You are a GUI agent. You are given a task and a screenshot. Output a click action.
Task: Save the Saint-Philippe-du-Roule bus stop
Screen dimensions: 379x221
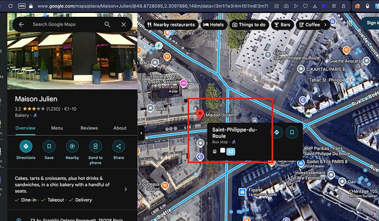coord(292,132)
